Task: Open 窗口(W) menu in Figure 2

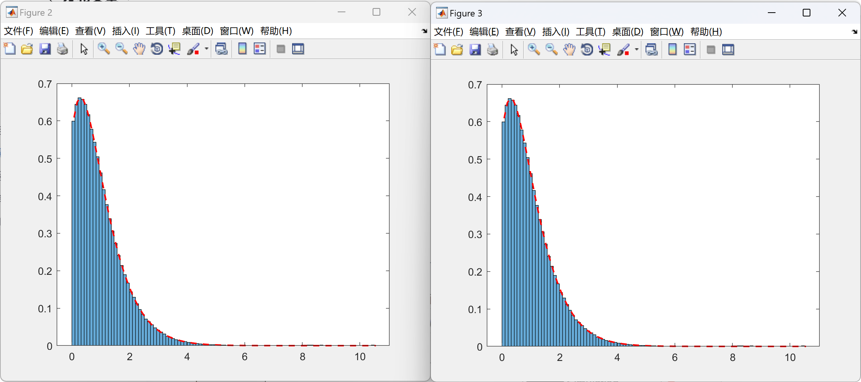Action: [x=237, y=31]
